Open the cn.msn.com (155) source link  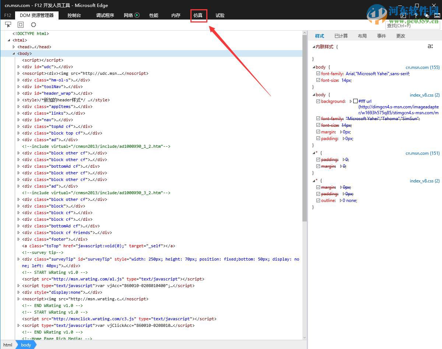(422, 67)
